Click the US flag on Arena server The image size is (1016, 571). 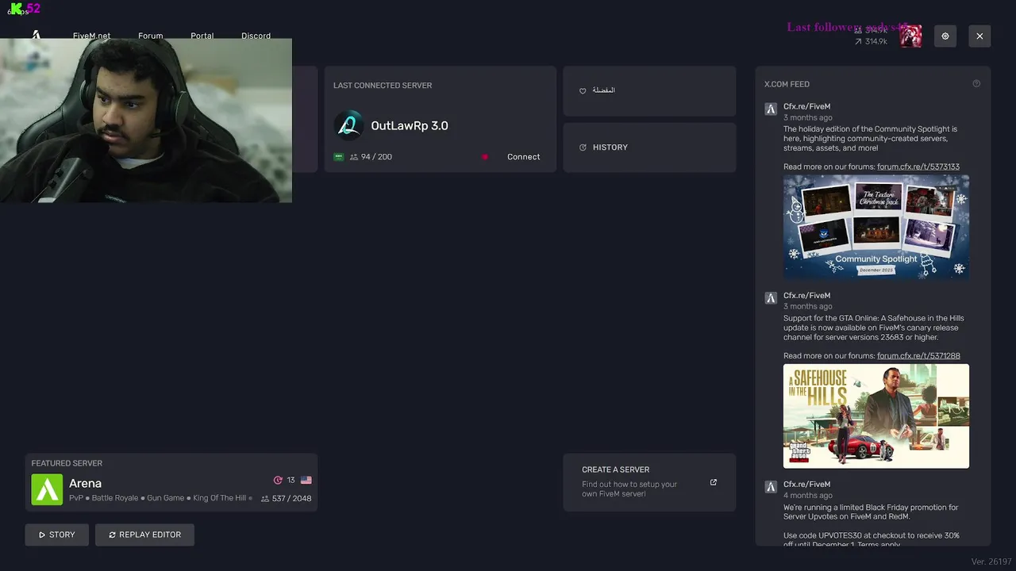(x=306, y=481)
